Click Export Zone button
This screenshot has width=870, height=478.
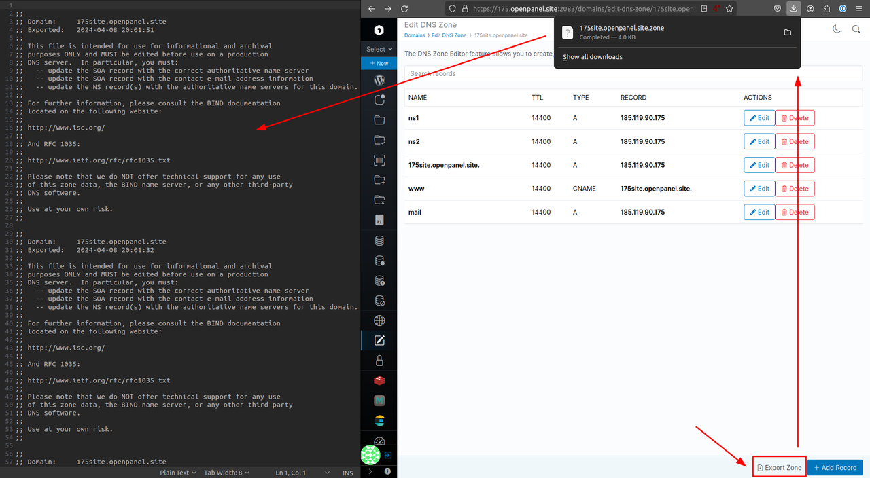[780, 468]
